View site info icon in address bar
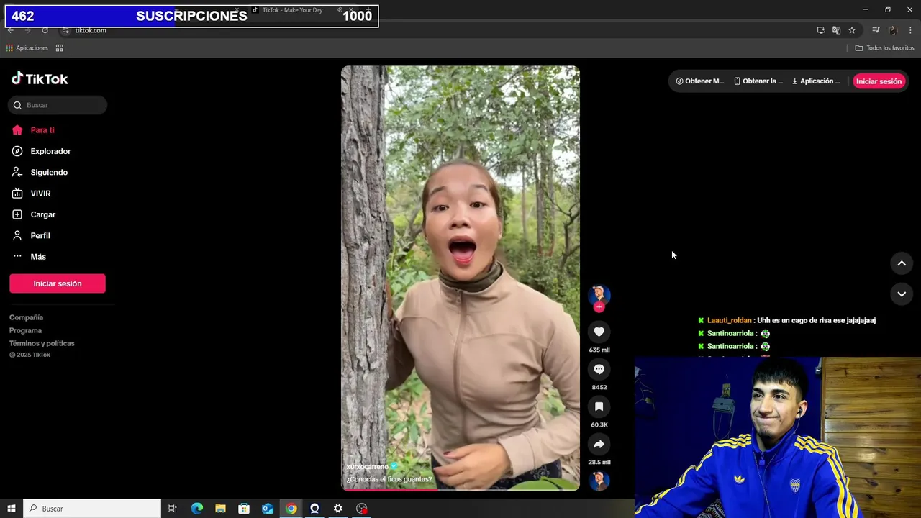Screen dimensions: 921x518 [x=65, y=30]
